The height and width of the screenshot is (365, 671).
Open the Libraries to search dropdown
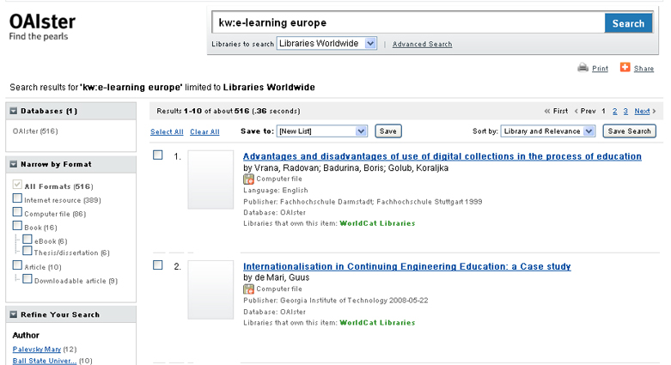(x=326, y=44)
